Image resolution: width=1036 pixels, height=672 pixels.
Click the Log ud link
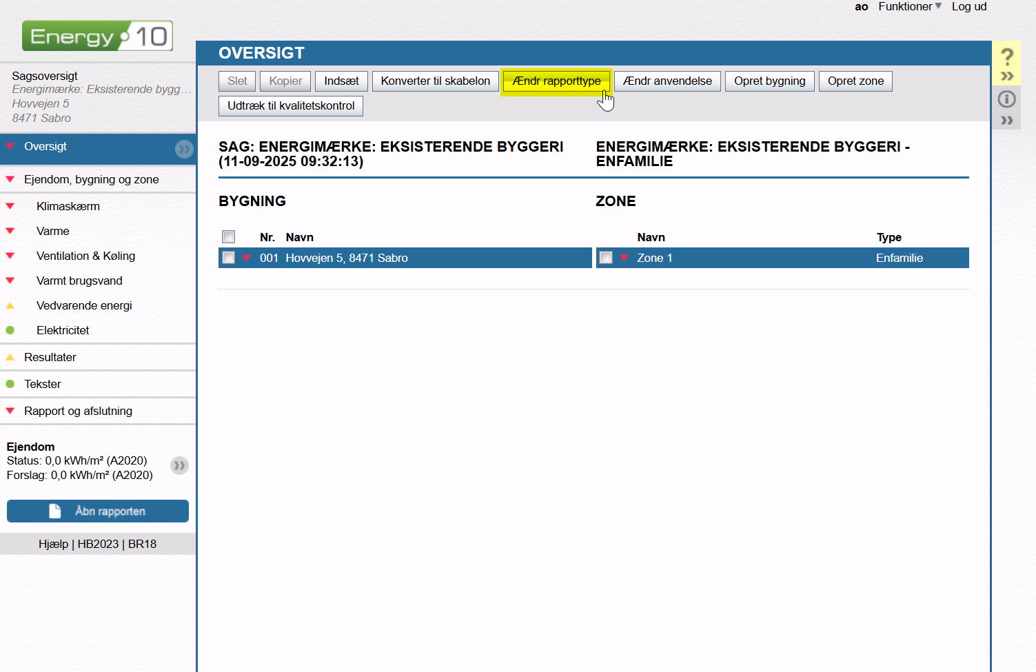pos(968,7)
